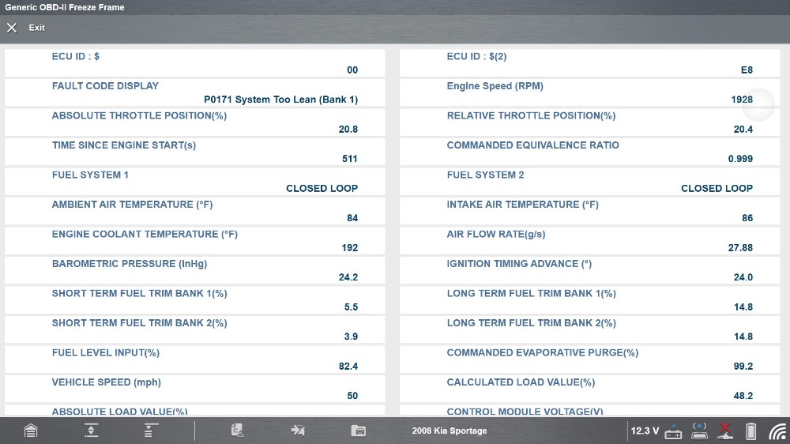This screenshot has width=790, height=444.
Task: Tap the LONG TERM FUEL TRIM BANK 1 row
Action: coord(589,300)
